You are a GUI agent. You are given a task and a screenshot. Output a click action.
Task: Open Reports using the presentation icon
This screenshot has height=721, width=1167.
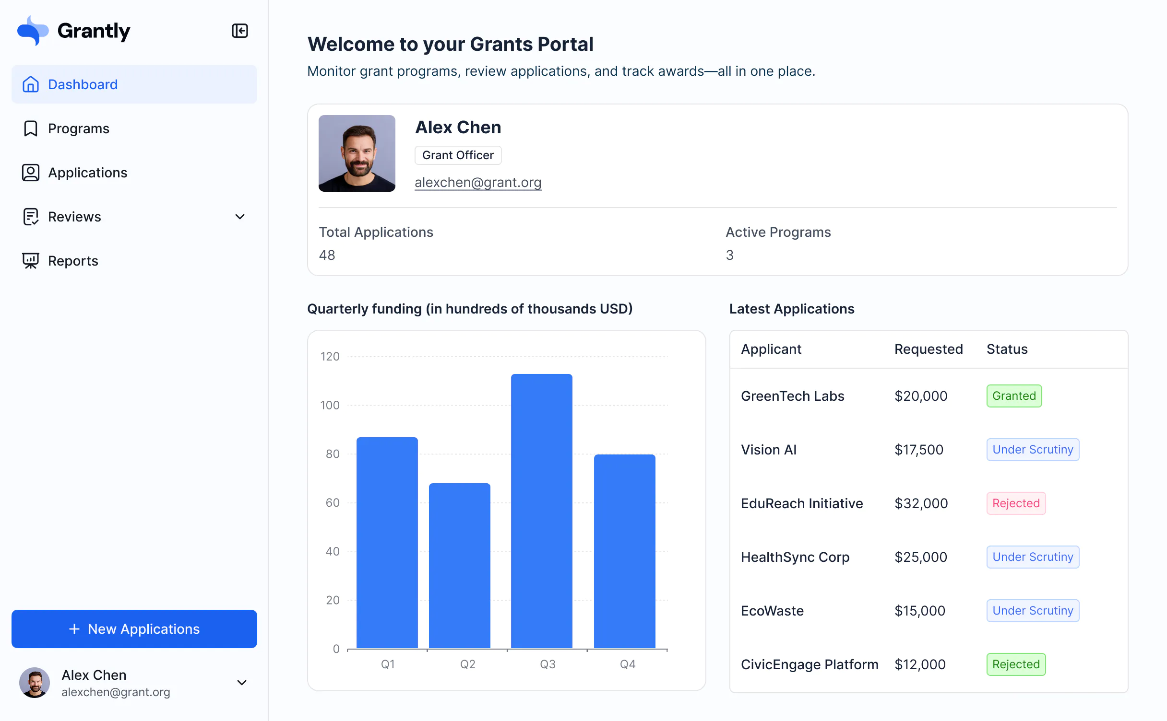tap(30, 260)
